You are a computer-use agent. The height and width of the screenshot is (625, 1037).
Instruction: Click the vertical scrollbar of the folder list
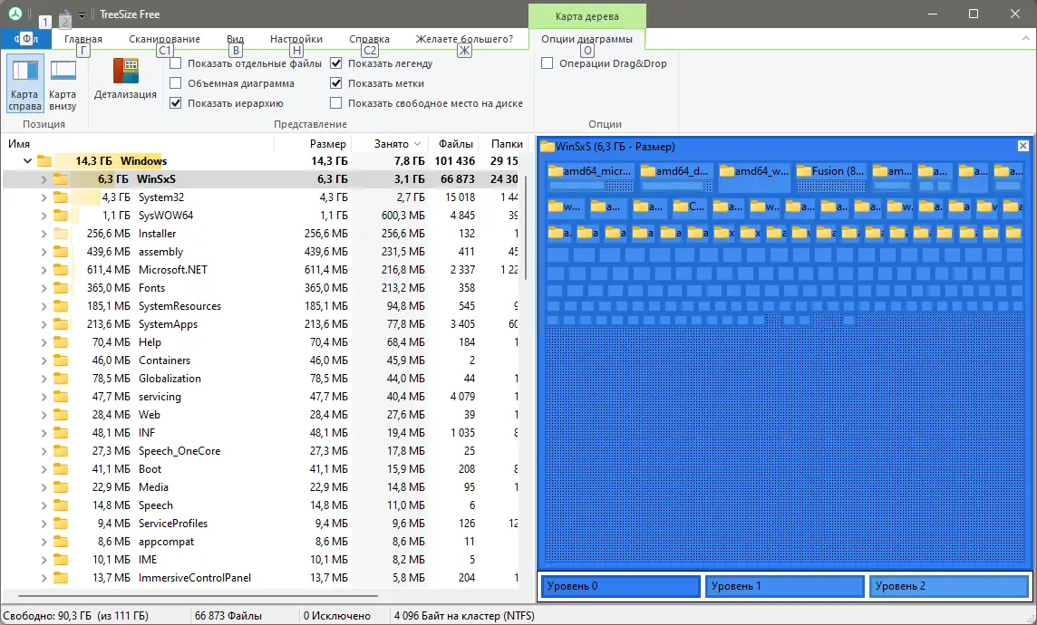coord(526,227)
